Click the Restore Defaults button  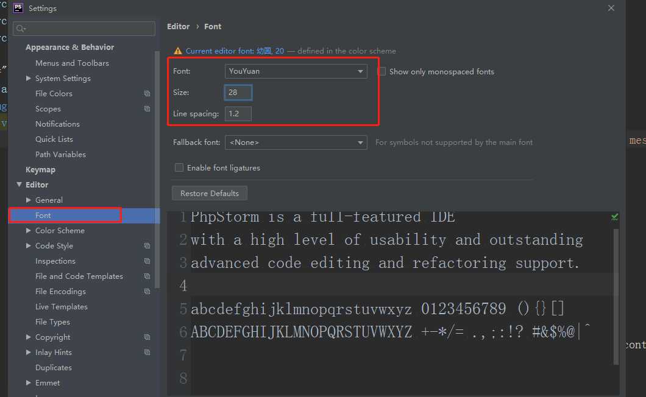pyautogui.click(x=209, y=193)
